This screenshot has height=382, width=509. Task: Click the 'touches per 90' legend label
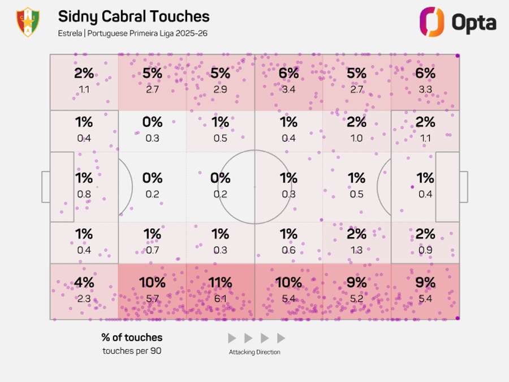(132, 350)
